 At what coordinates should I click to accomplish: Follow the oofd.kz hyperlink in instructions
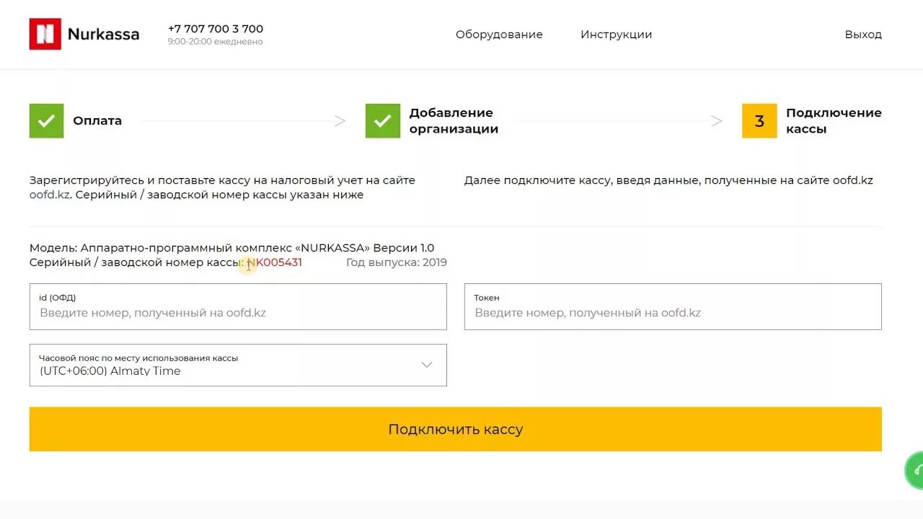coord(49,195)
